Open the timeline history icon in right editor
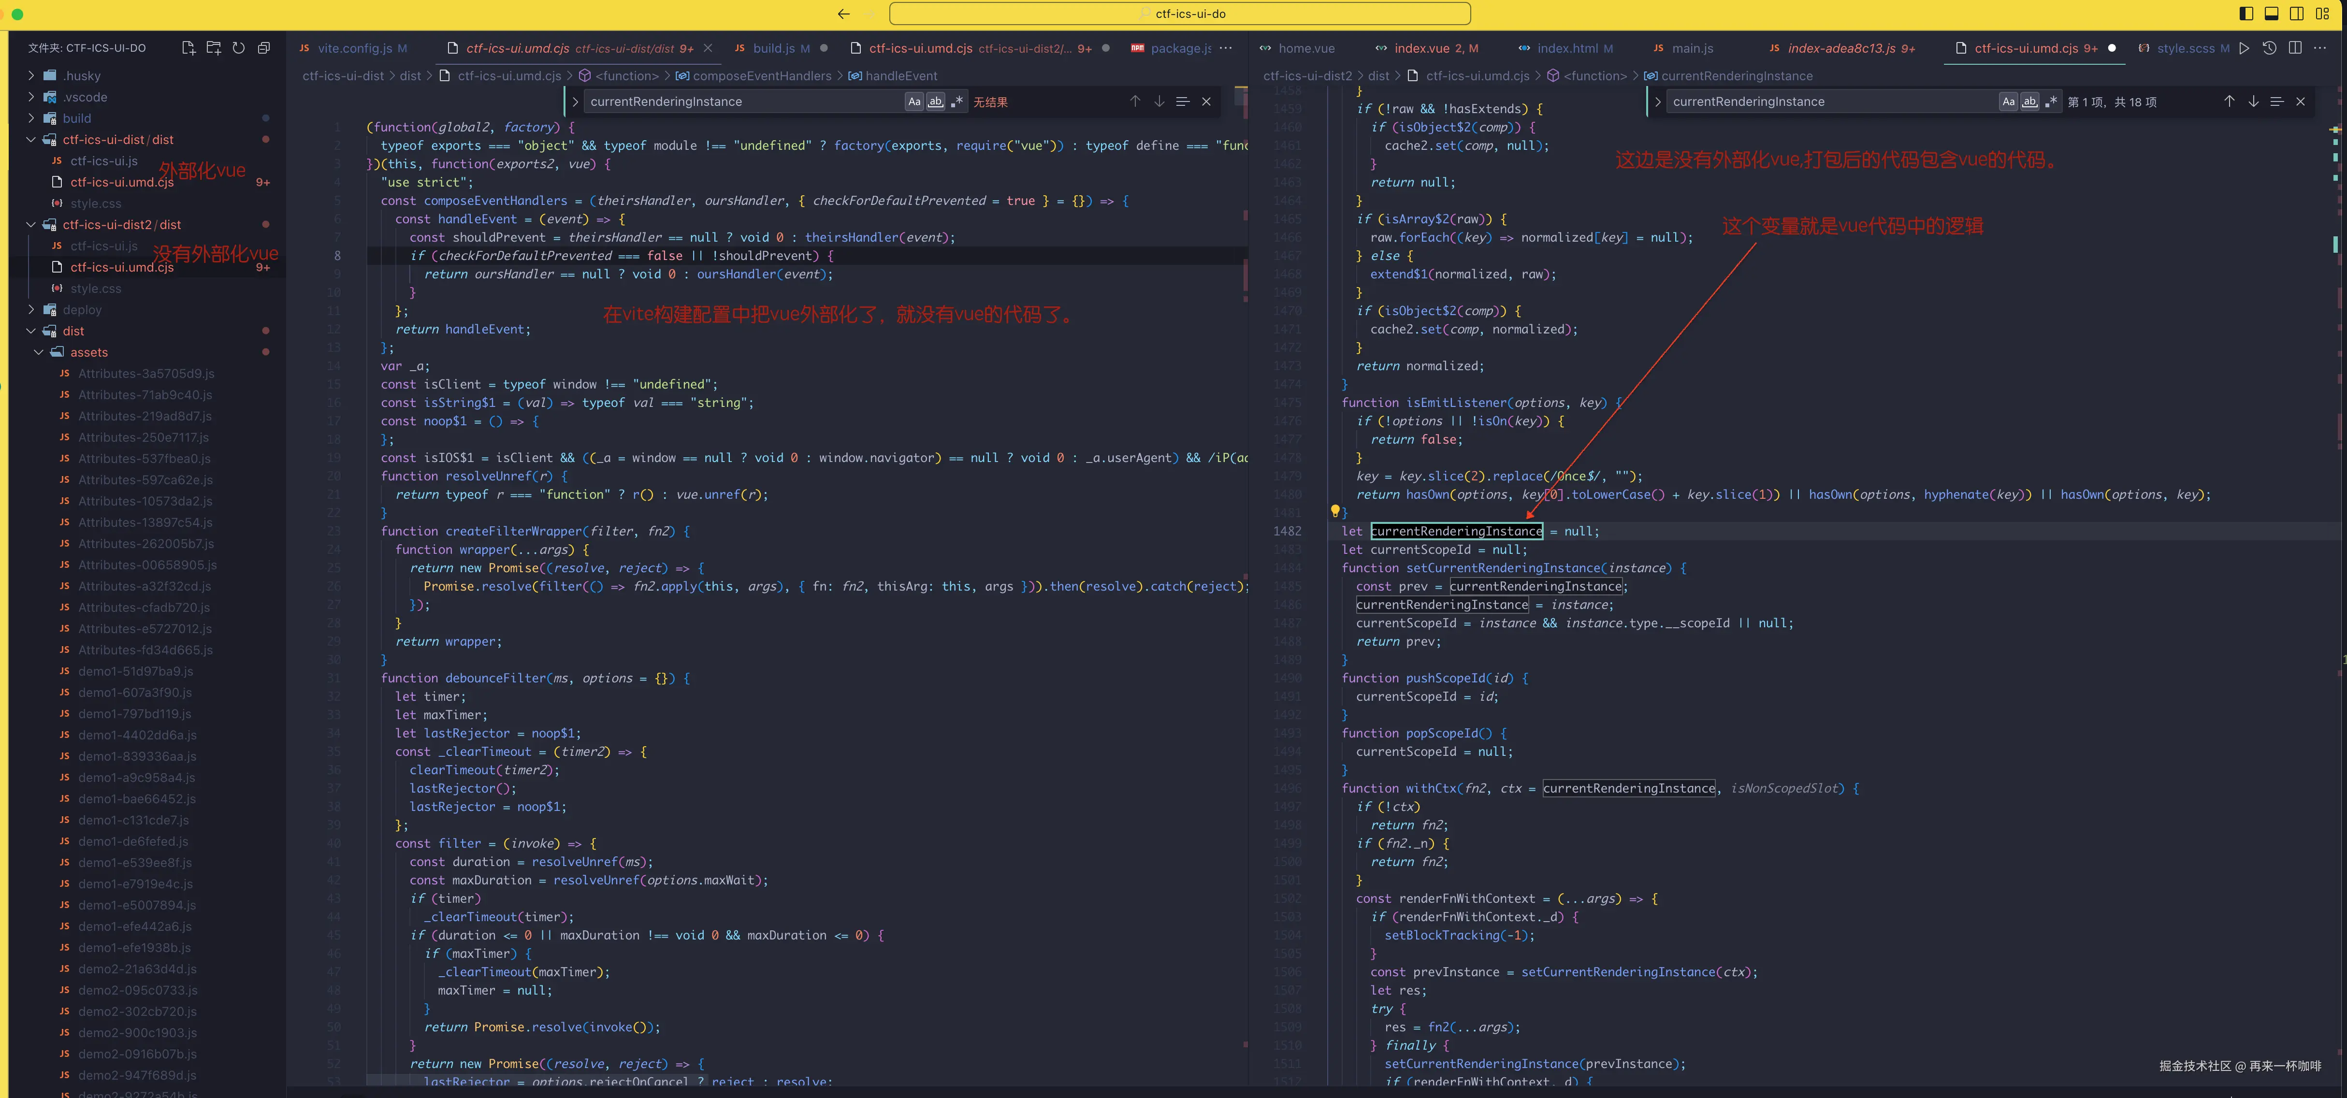2347x1098 pixels. [x=2270, y=48]
